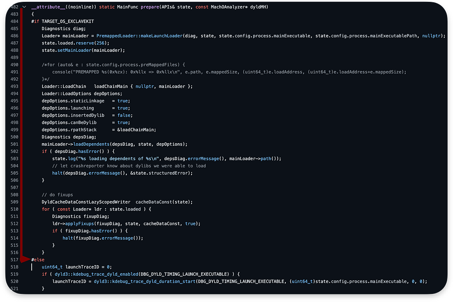The width and height of the screenshot is (453, 303).
Task: Click applyFixups call on line 512
Action: tap(79, 224)
